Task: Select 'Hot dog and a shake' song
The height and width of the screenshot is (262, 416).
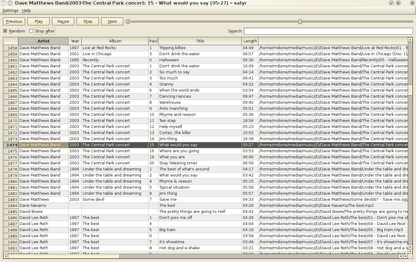Action: pyautogui.click(x=179, y=248)
